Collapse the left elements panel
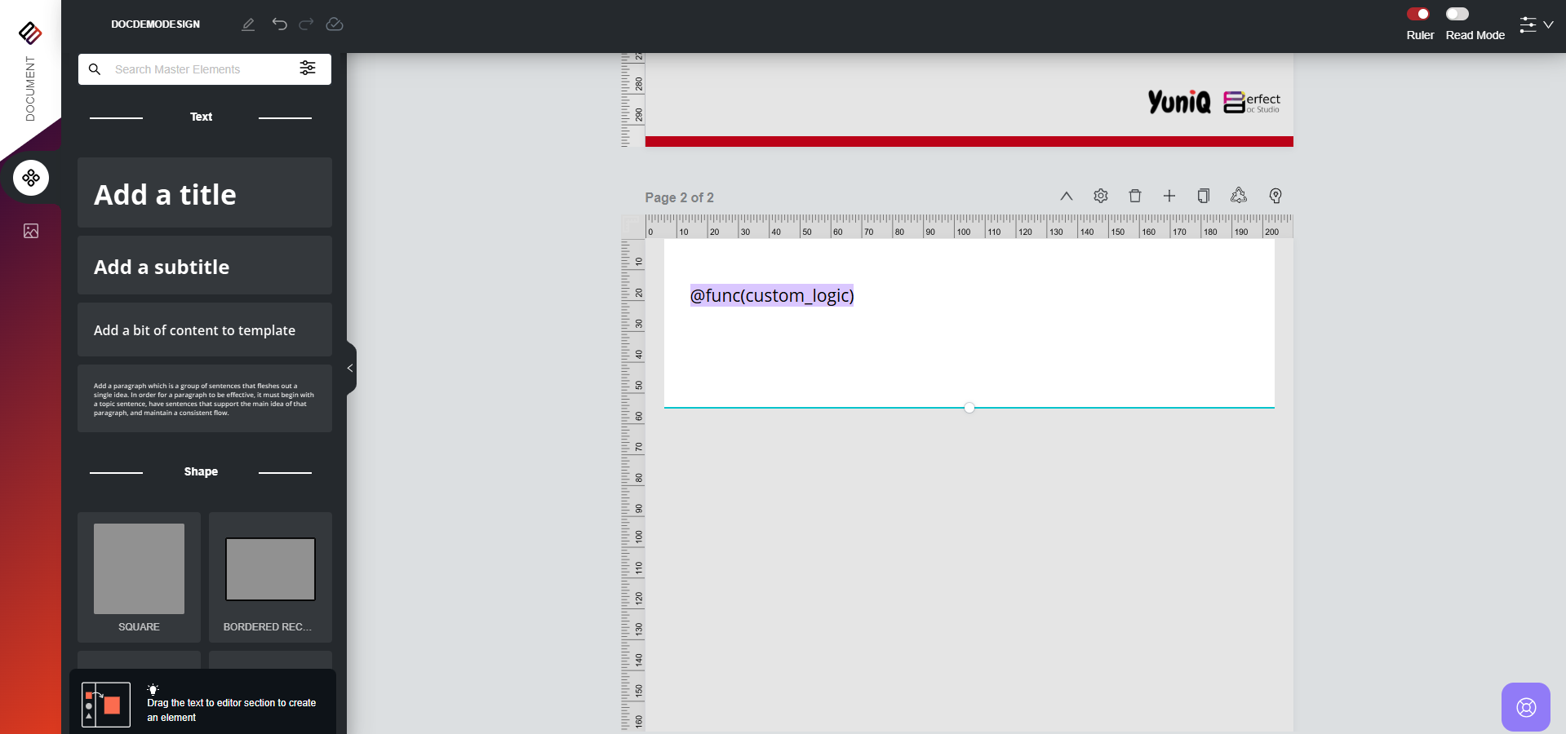This screenshot has height=734, width=1566. (350, 369)
